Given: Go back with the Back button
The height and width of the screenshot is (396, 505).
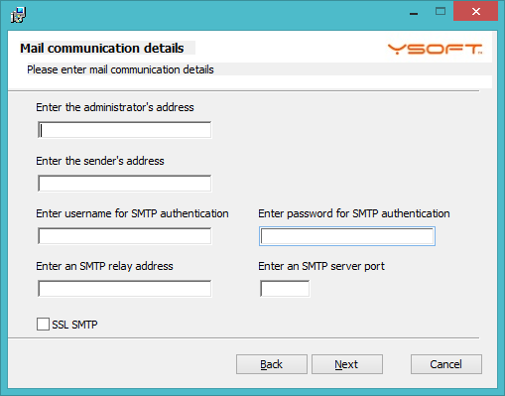Looking at the screenshot, I should 272,364.
